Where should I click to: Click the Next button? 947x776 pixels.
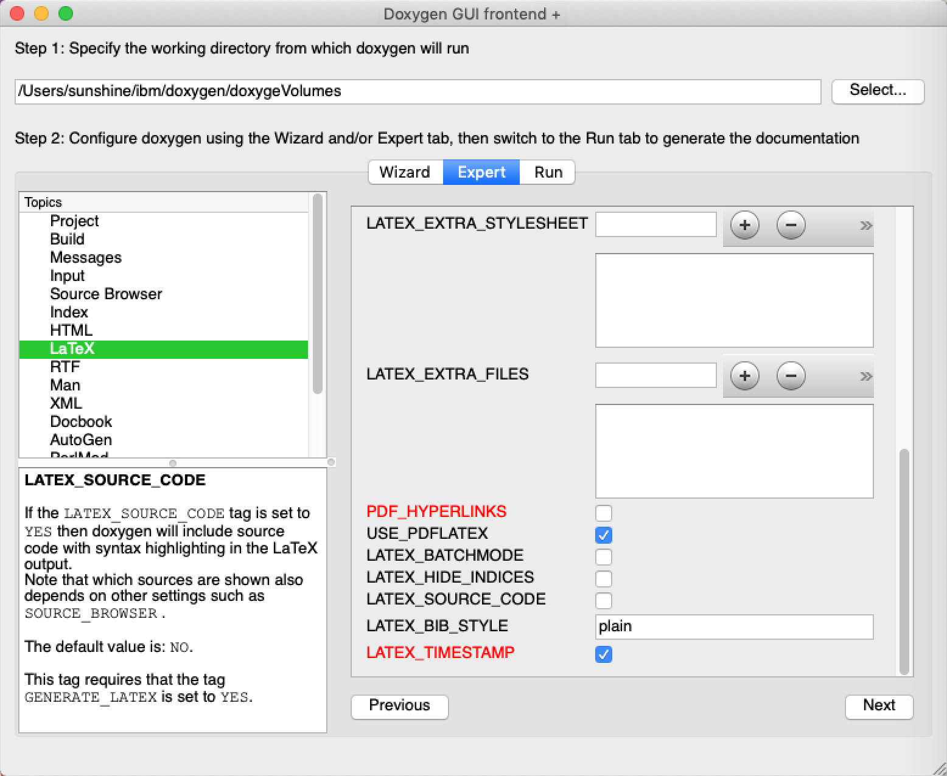point(879,706)
